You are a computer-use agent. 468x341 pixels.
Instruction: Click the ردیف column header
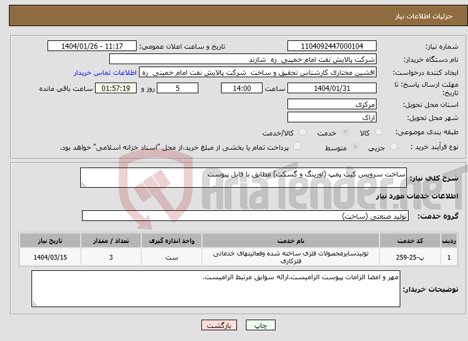pos(449,241)
